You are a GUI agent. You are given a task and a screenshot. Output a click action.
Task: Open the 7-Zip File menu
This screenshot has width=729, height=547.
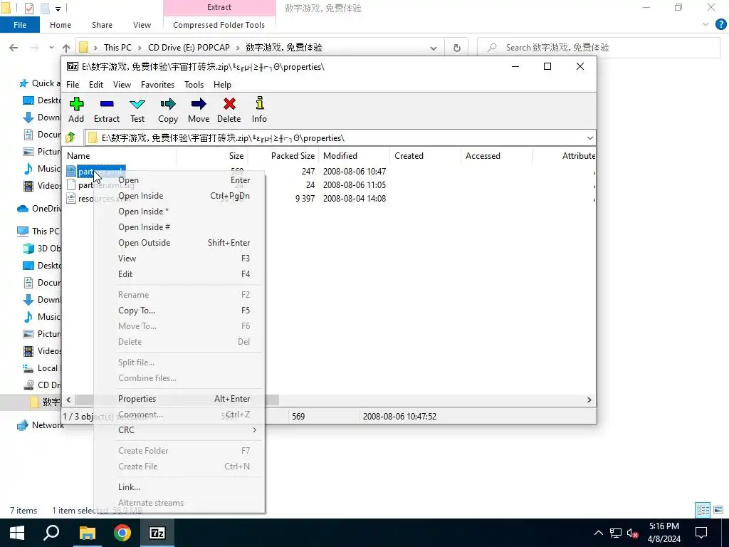[x=73, y=85]
